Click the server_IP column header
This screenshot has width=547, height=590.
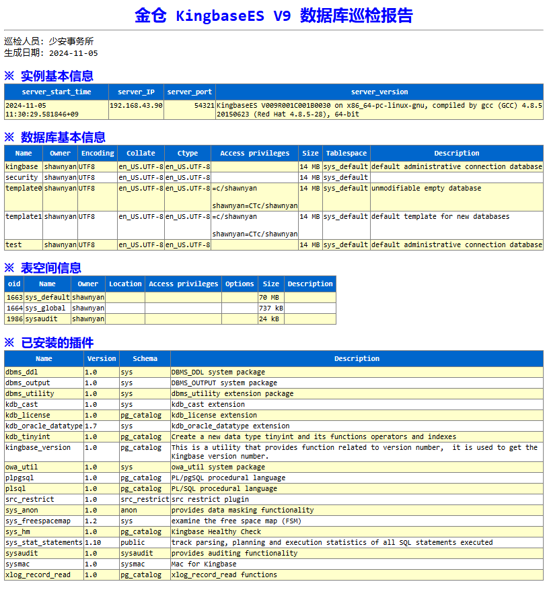[136, 92]
